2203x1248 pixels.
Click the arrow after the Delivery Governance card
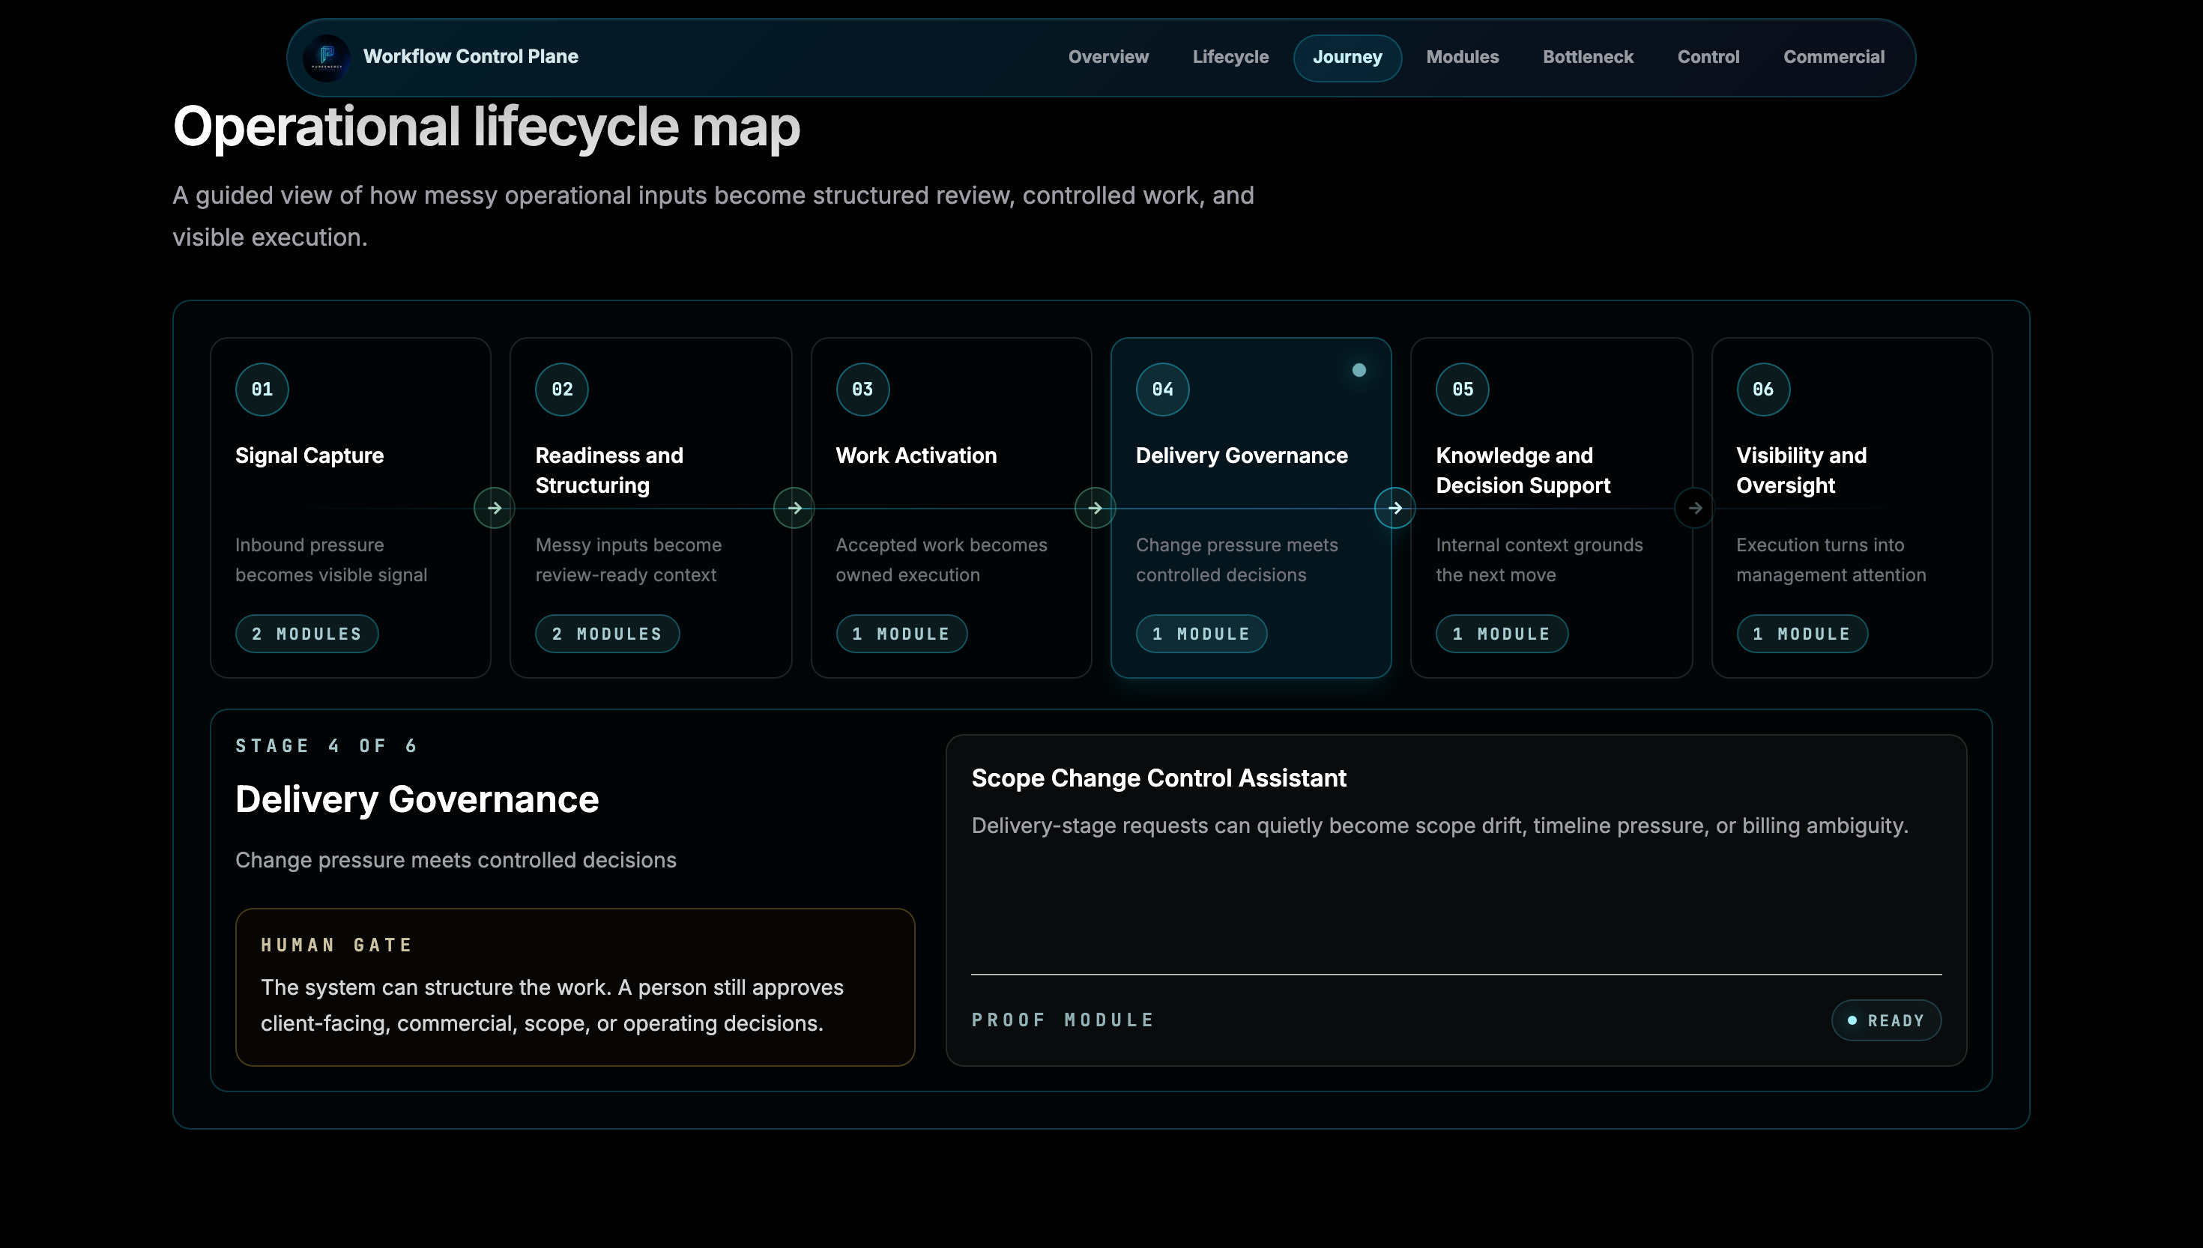tap(1395, 509)
